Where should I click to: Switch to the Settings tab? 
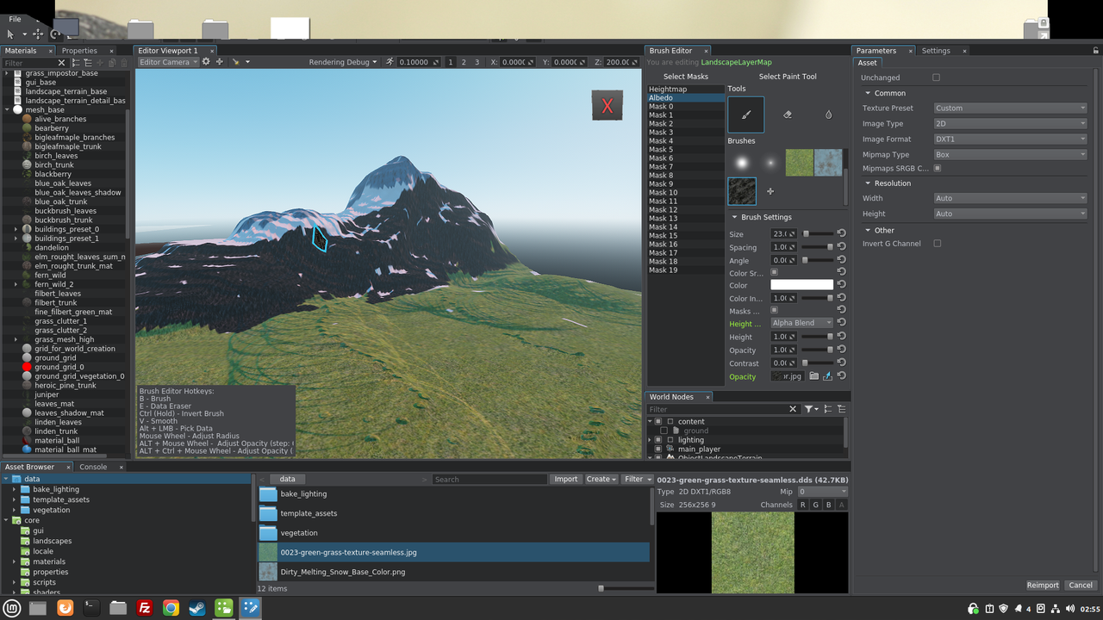click(x=936, y=51)
